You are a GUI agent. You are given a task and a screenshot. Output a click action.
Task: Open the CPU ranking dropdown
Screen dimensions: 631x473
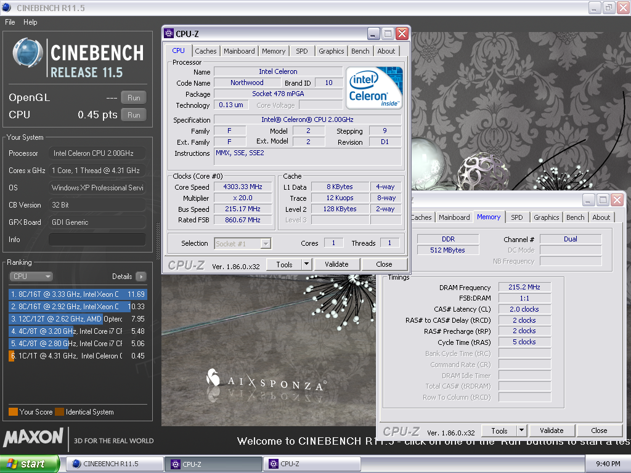pyautogui.click(x=31, y=277)
